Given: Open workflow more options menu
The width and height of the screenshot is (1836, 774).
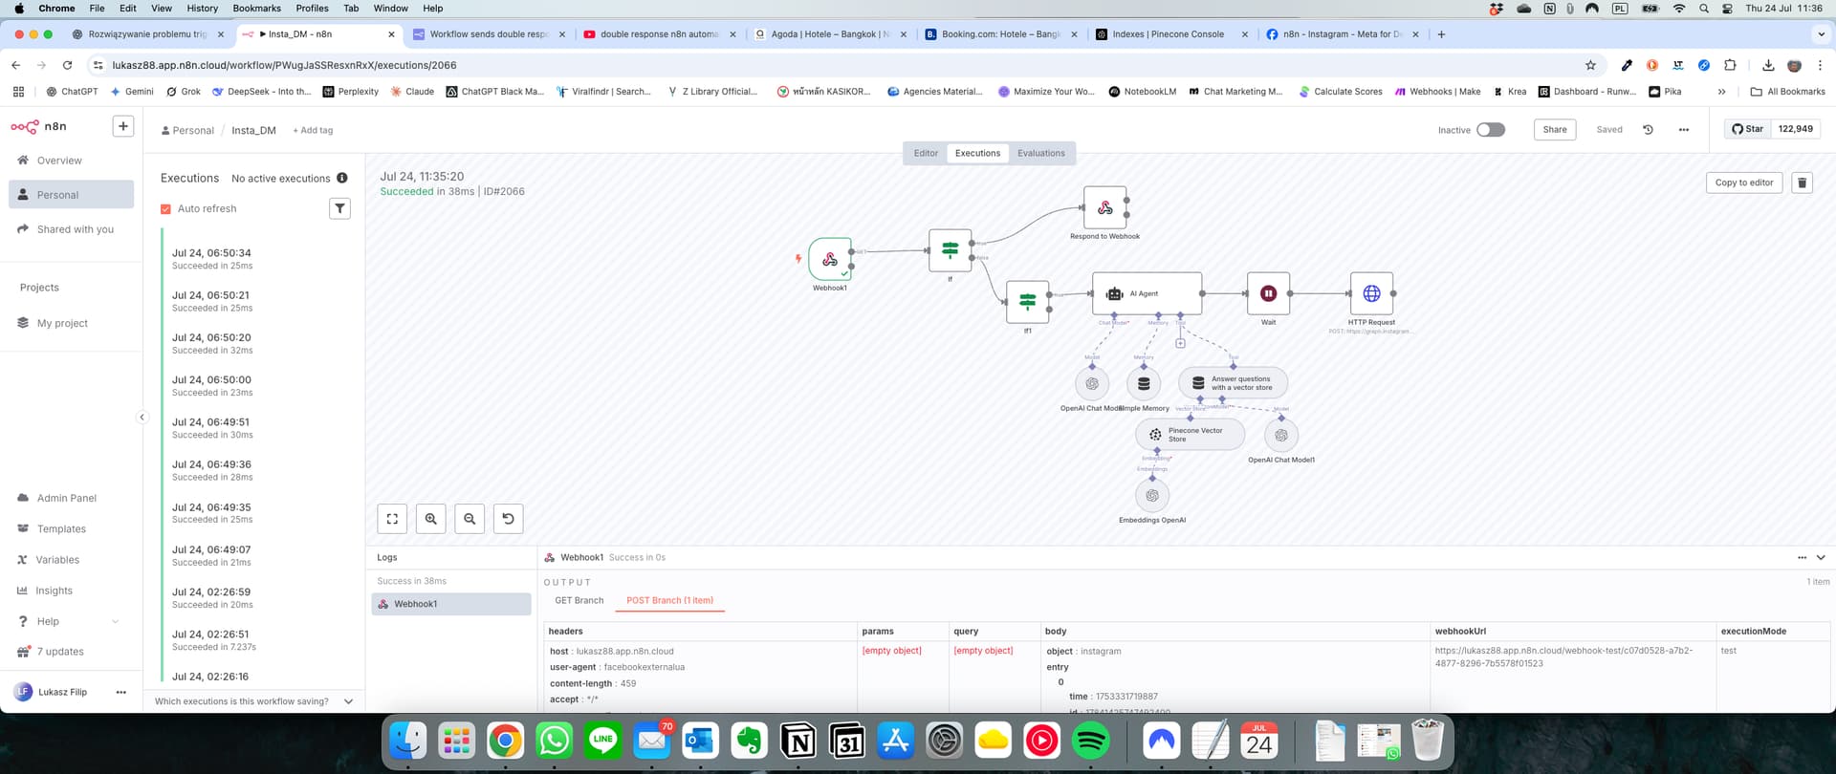Looking at the screenshot, I should pyautogui.click(x=1684, y=129).
